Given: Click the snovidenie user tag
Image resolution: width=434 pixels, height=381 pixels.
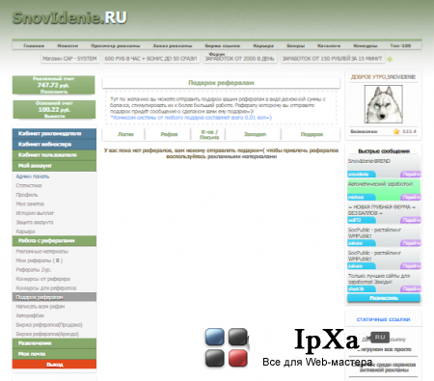Looking at the screenshot, I should (362, 175).
